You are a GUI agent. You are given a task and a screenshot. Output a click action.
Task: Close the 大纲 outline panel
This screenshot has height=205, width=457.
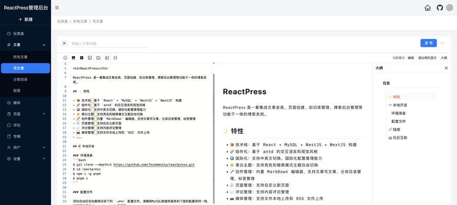click(x=446, y=68)
